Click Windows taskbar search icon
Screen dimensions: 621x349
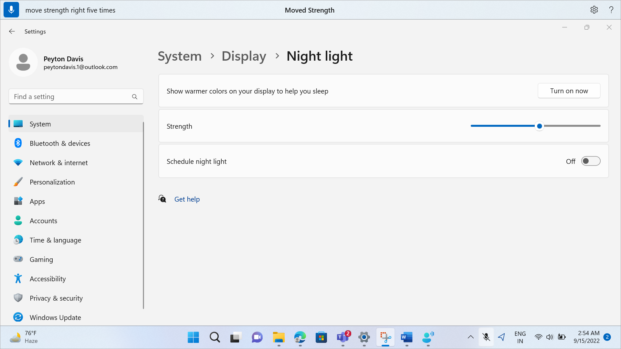click(215, 337)
